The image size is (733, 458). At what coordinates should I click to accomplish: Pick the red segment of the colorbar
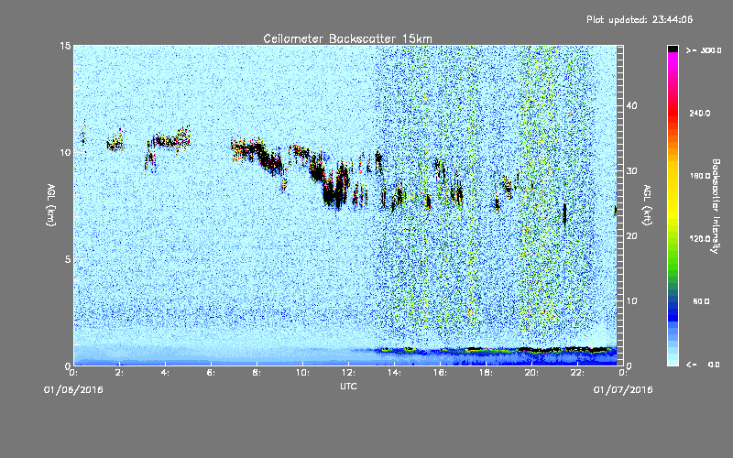[673, 112]
